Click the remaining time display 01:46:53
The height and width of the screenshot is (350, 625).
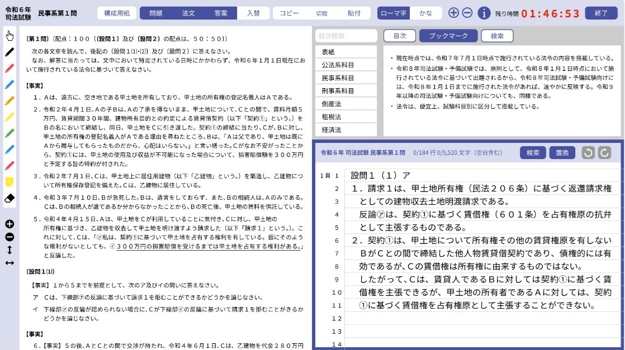point(550,13)
